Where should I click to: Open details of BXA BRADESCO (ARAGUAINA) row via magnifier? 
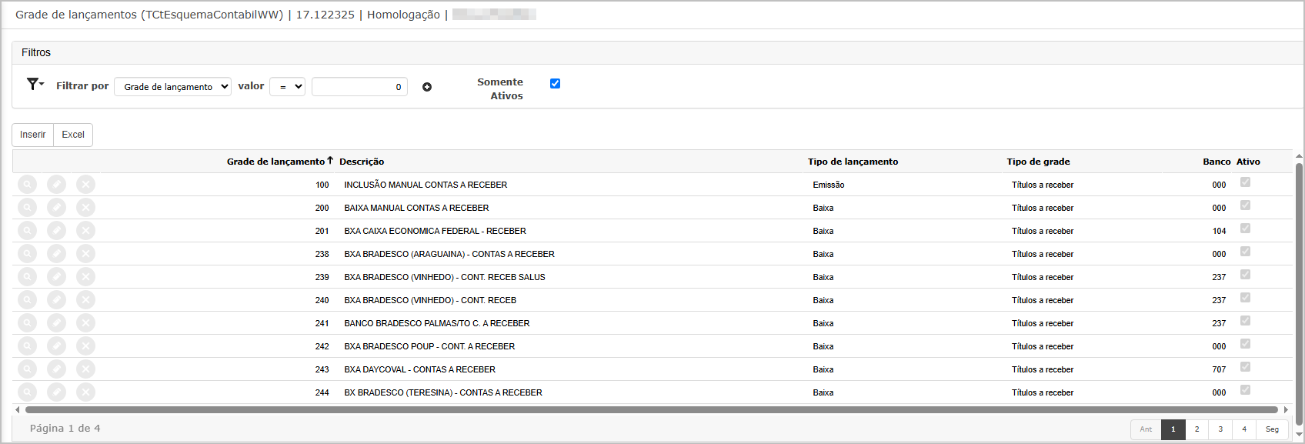[27, 254]
